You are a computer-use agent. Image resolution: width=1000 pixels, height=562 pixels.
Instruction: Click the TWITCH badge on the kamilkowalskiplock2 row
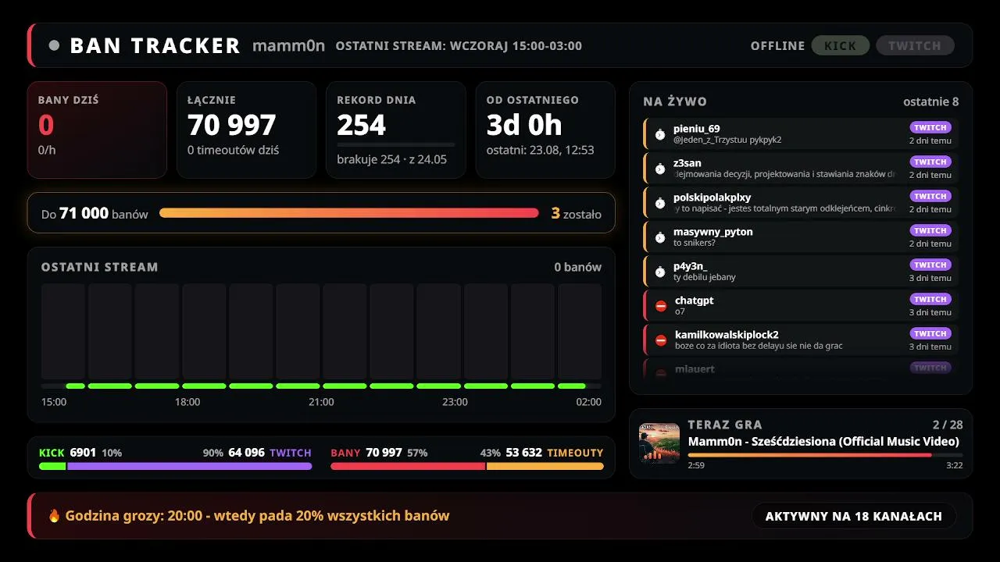(930, 333)
